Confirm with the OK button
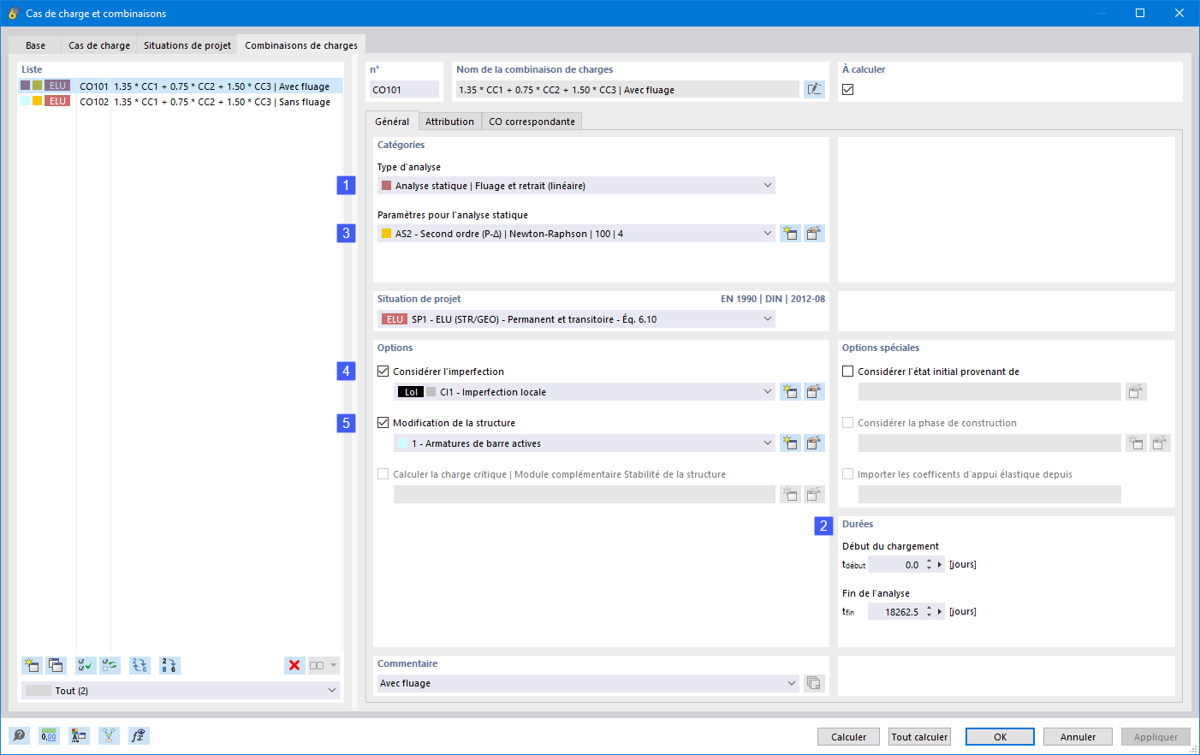The width and height of the screenshot is (1200, 755). (x=1000, y=737)
